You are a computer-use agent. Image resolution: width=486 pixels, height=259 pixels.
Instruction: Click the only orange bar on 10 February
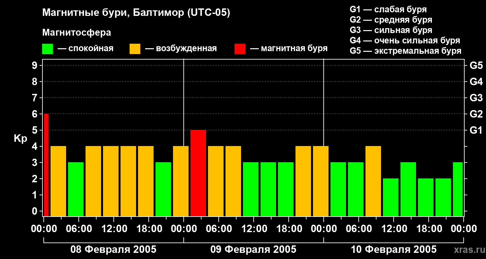[x=373, y=181]
